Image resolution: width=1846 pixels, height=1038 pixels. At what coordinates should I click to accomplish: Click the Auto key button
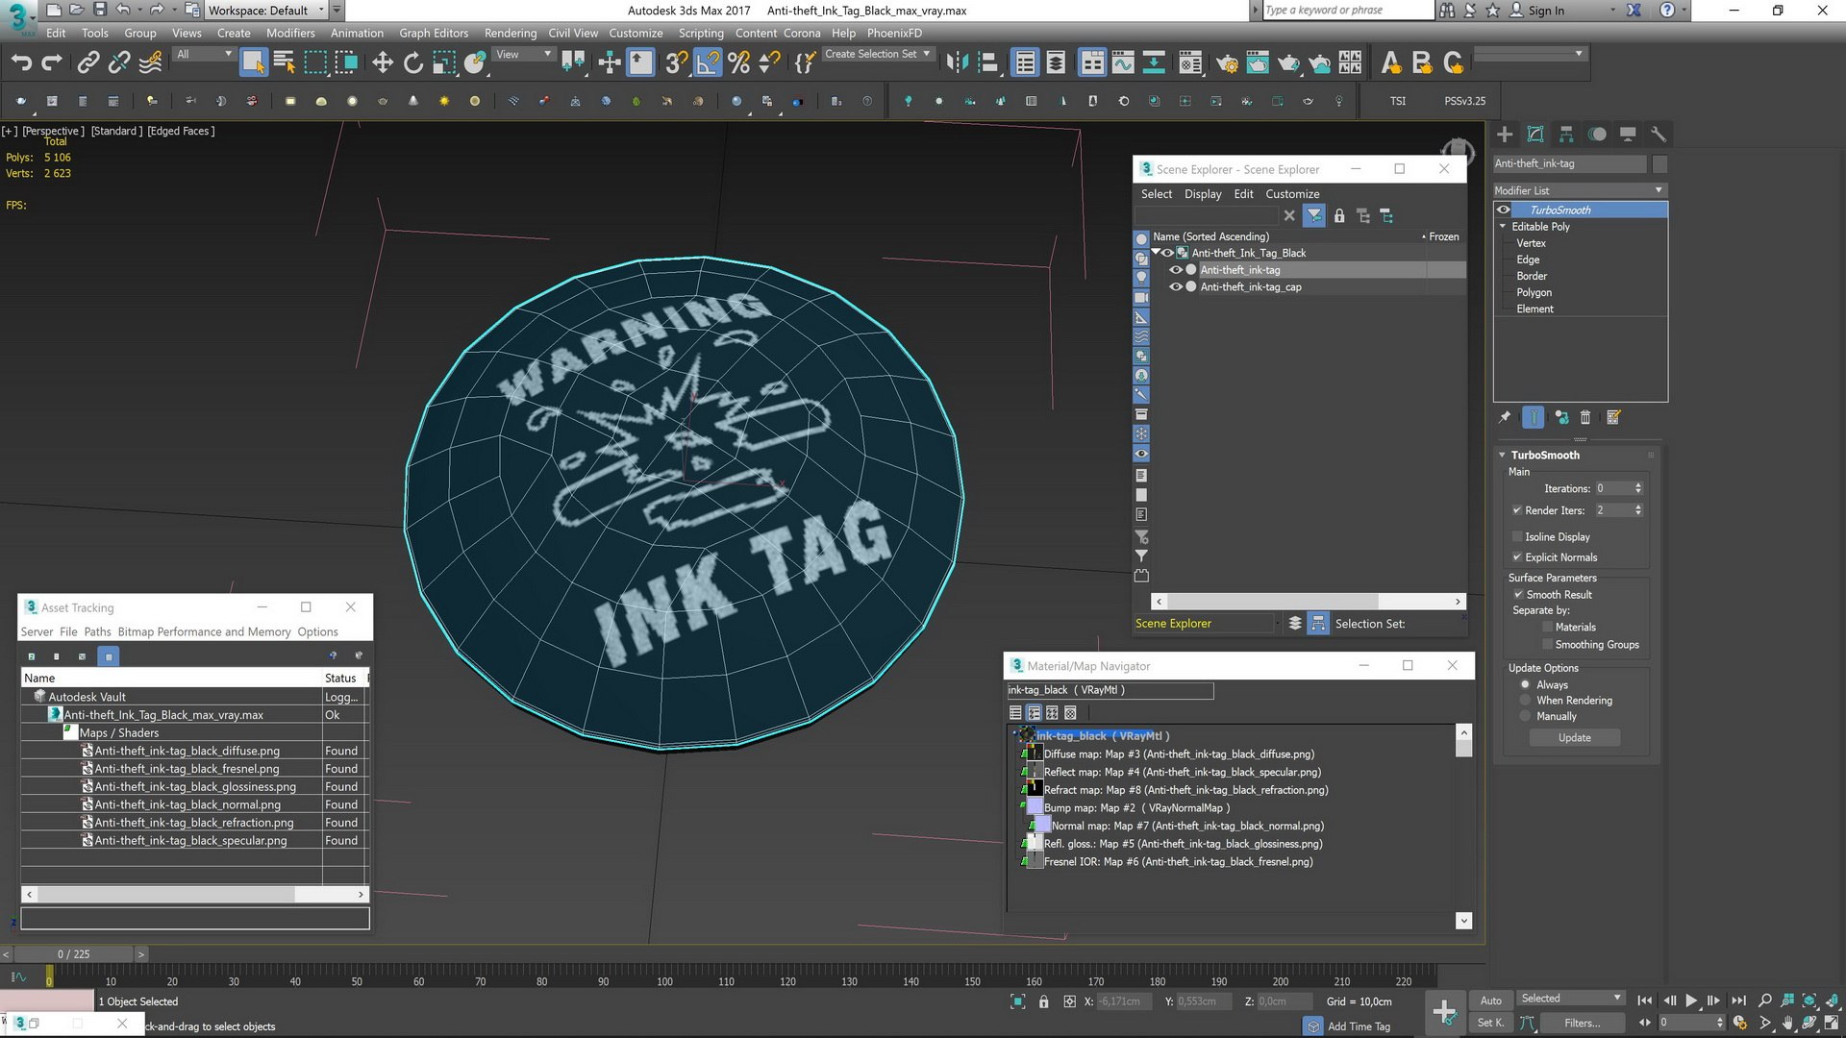pos(1490,1001)
